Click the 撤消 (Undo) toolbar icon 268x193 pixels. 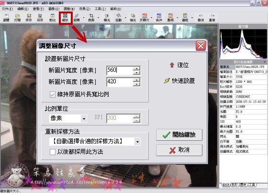(x=201, y=18)
